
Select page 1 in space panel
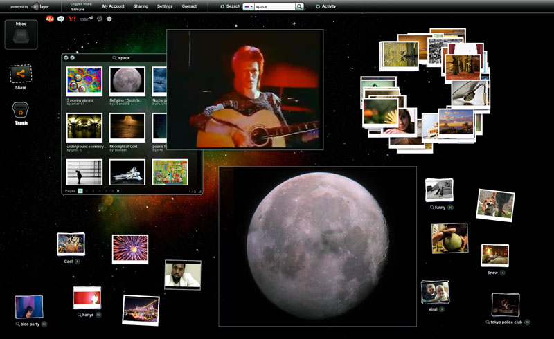[x=80, y=191]
